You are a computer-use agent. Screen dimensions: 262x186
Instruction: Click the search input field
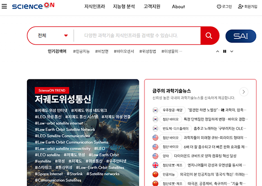(137, 35)
